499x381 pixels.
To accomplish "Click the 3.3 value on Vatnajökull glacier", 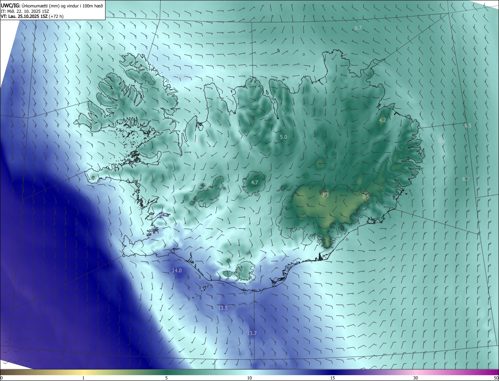I will click(x=325, y=194).
